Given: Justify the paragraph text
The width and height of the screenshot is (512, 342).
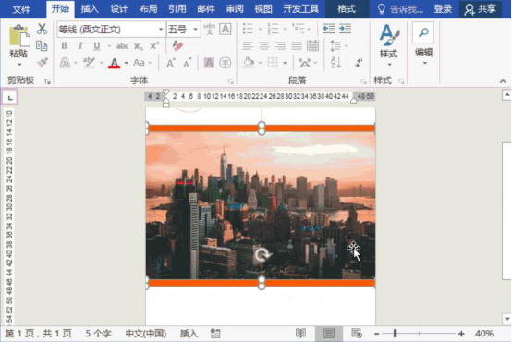Looking at the screenshot, I should pos(296,45).
